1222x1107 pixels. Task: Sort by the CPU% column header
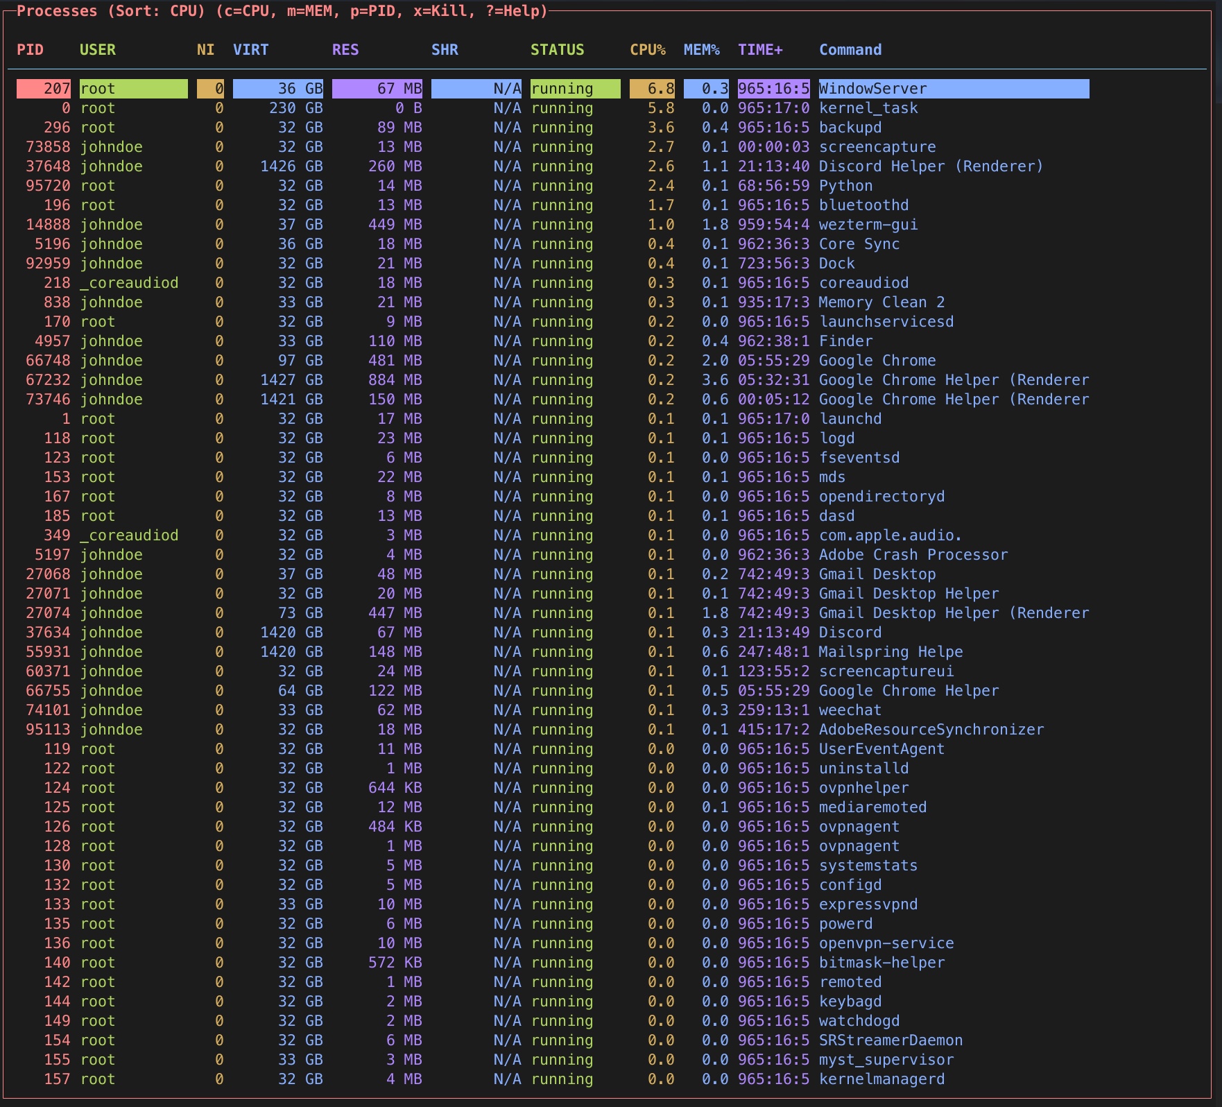[648, 50]
